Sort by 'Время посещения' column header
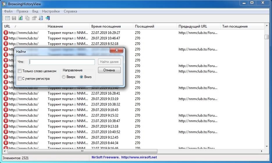Viewport: 272px width, 163px height. 111,26
